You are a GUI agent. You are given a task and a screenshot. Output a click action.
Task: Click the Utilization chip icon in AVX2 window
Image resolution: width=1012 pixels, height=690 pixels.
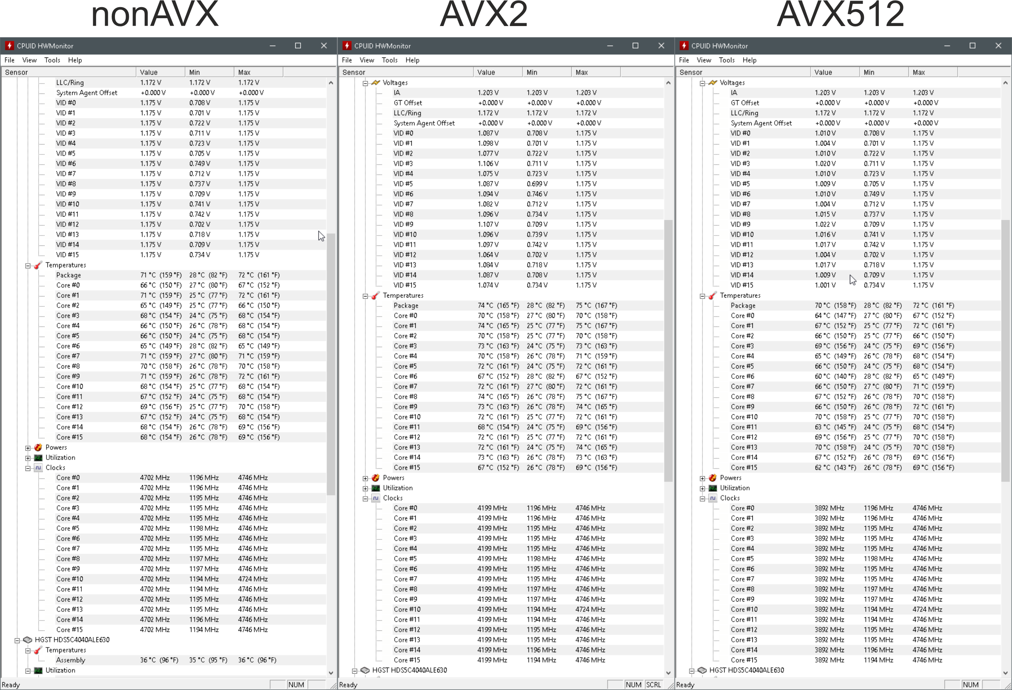click(375, 488)
